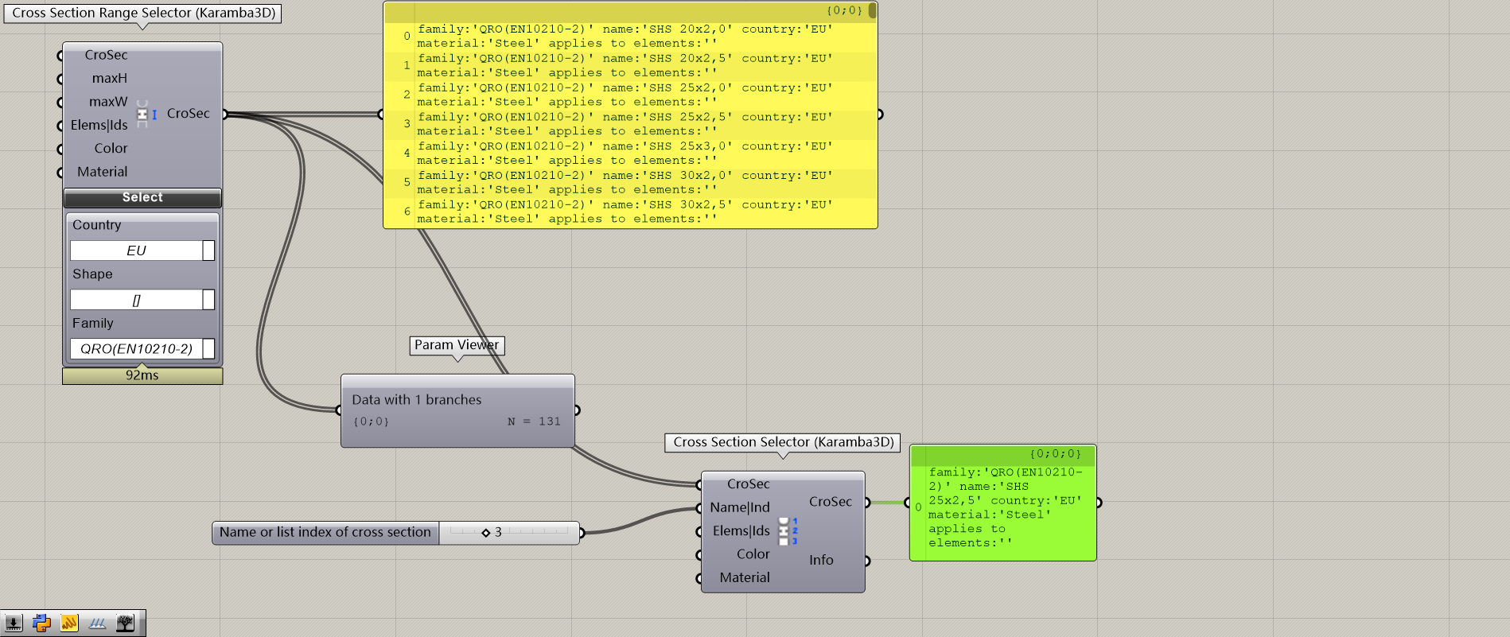Click the green output panel text
1510x637 pixels.
(1006, 507)
